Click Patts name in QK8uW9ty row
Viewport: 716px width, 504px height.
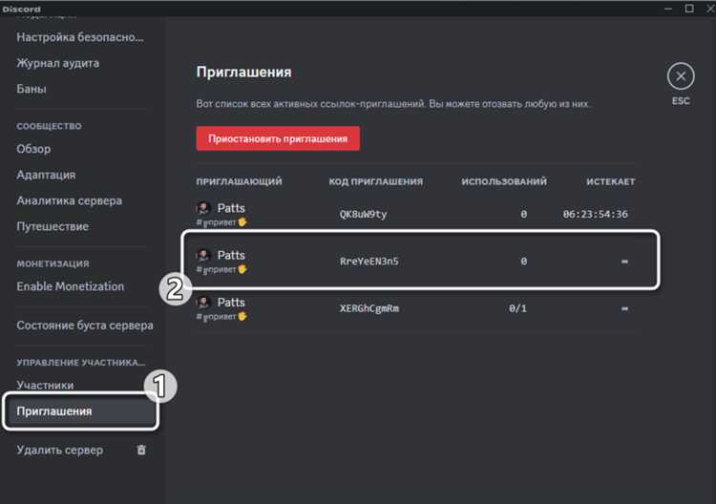(x=231, y=208)
